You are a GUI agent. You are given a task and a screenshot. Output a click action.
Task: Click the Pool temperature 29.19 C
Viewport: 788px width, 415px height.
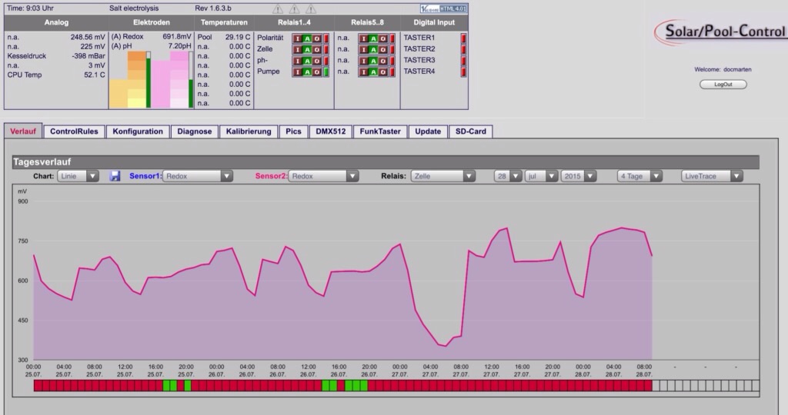(238, 37)
